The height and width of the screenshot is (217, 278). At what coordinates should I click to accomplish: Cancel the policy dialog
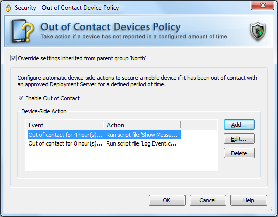[x=208, y=200]
